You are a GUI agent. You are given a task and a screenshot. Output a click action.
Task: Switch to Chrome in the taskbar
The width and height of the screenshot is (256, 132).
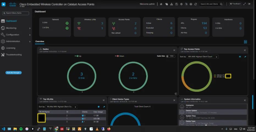click(x=56, y=129)
